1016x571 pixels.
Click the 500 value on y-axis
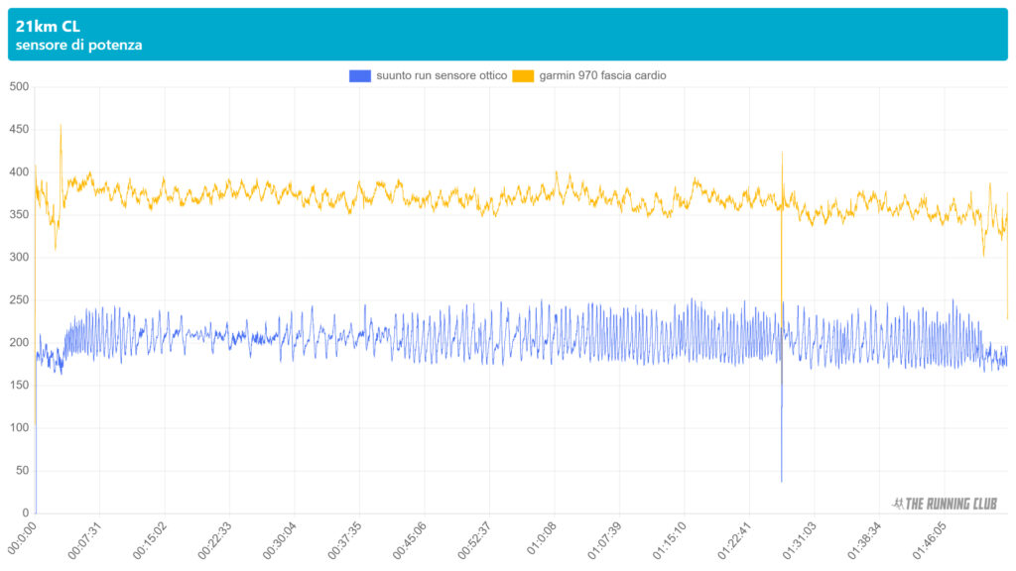click(18, 87)
